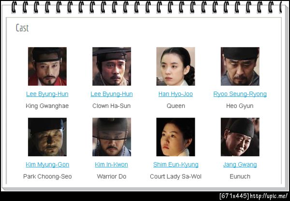This screenshot has height=201, width=290.
Task: Click the King Gwanghae cast photo
Action: [x=47, y=67]
